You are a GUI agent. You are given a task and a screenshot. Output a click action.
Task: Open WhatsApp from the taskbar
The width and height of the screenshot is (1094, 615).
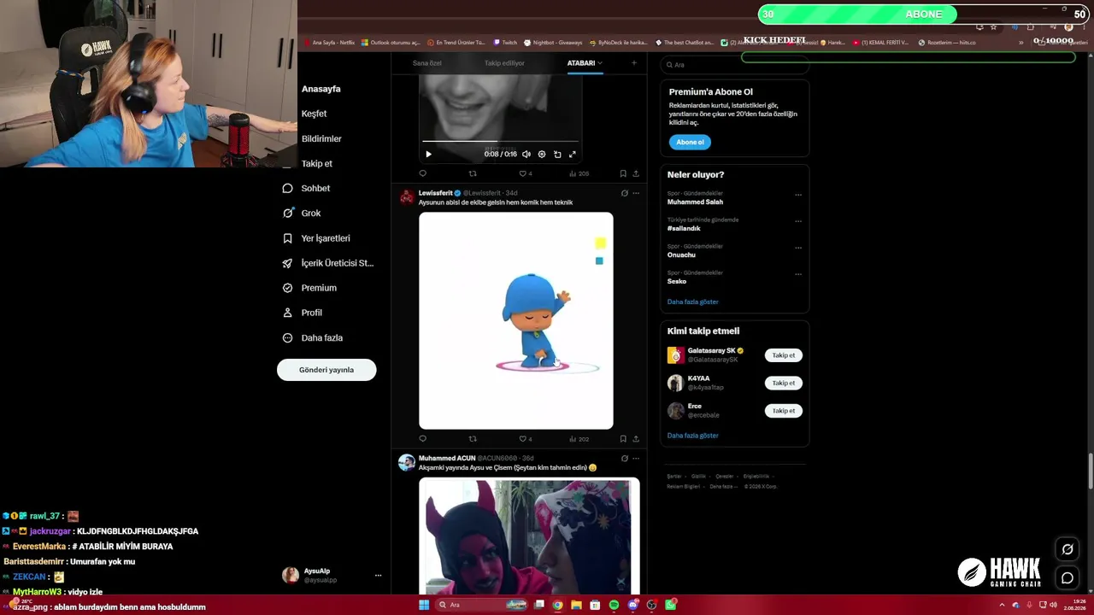[x=671, y=605]
